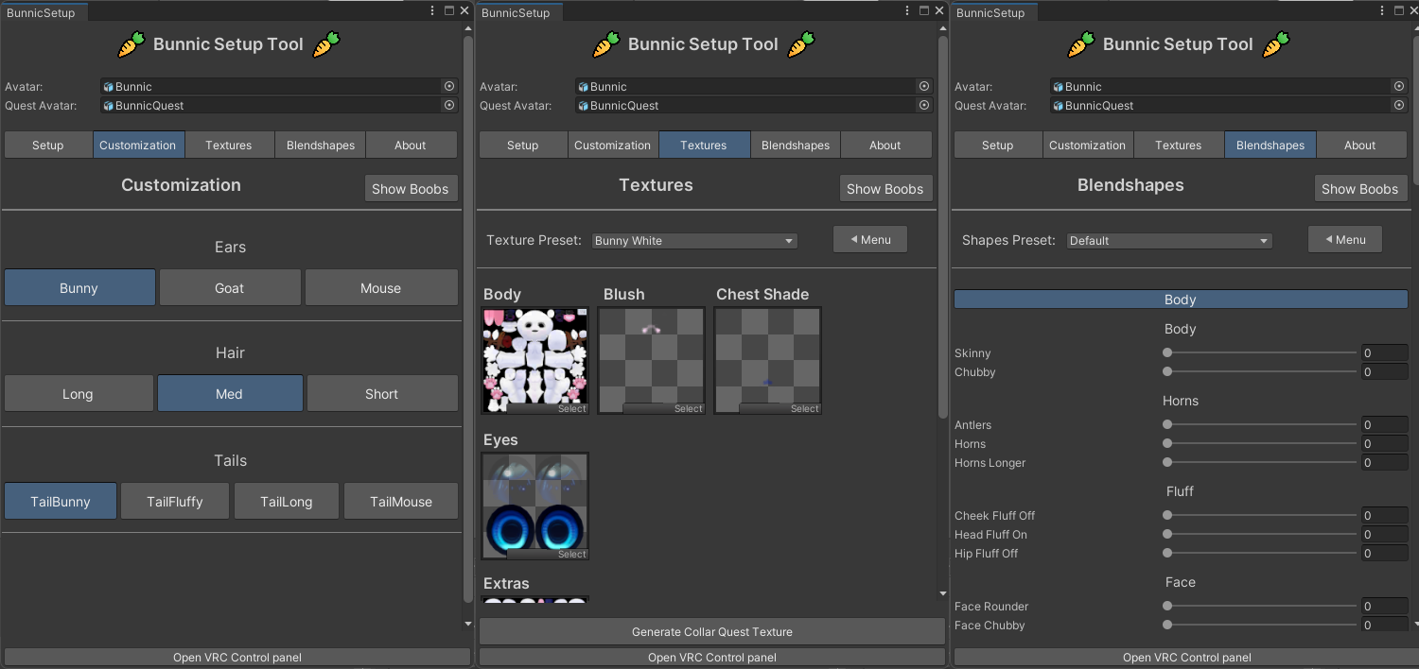This screenshot has width=1419, height=669.
Task: Click Show Boobs button in Textures window
Action: tap(885, 188)
